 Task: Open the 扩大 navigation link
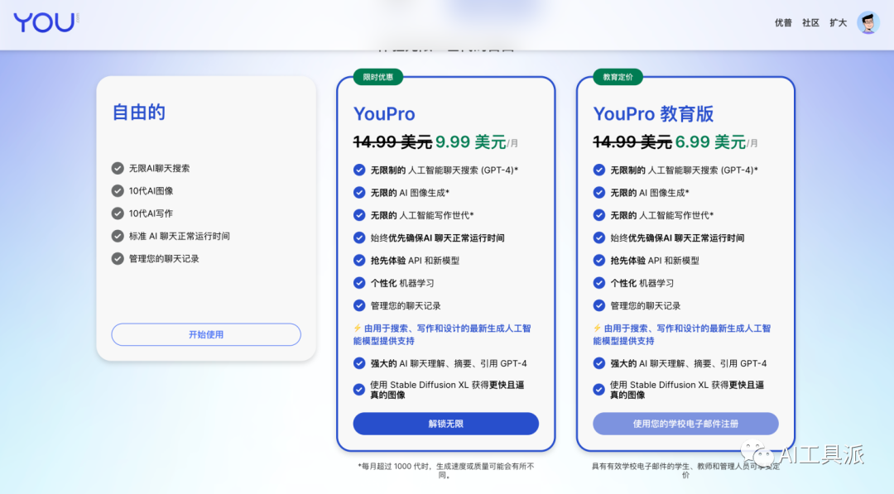(838, 23)
